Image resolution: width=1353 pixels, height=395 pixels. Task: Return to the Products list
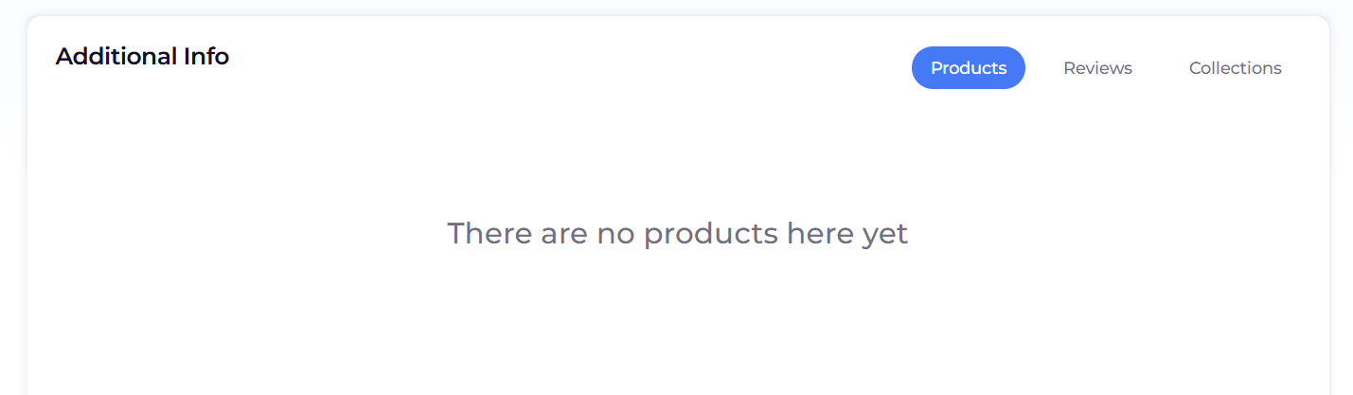tap(968, 68)
